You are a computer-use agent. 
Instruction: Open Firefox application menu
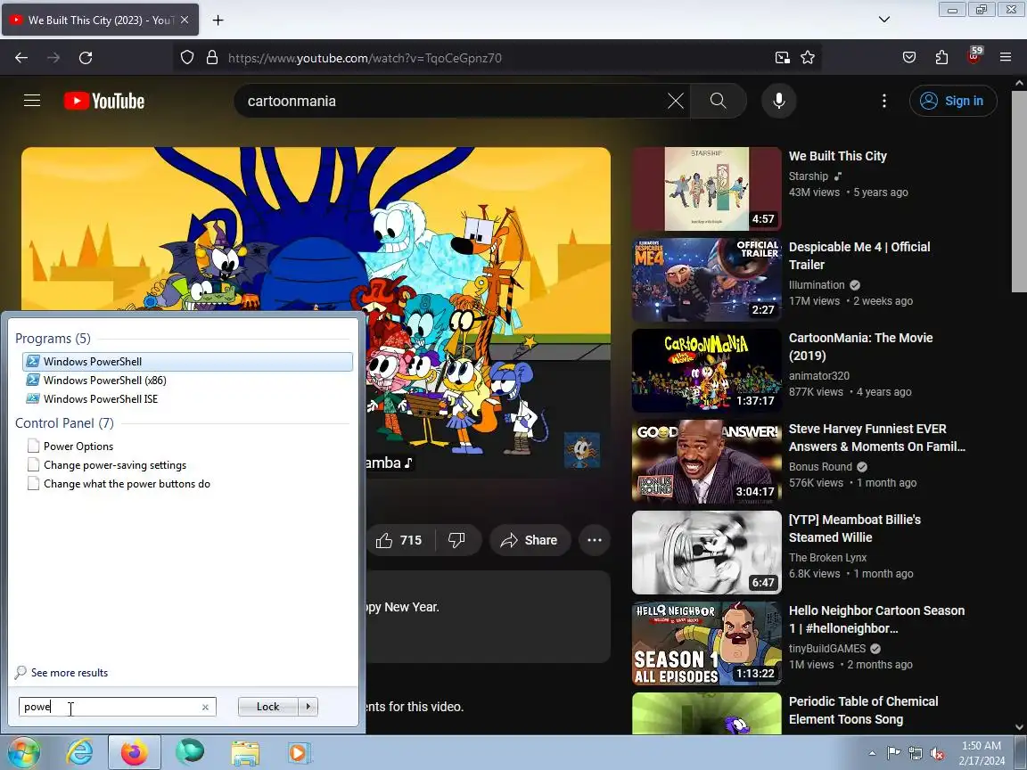(x=1006, y=58)
